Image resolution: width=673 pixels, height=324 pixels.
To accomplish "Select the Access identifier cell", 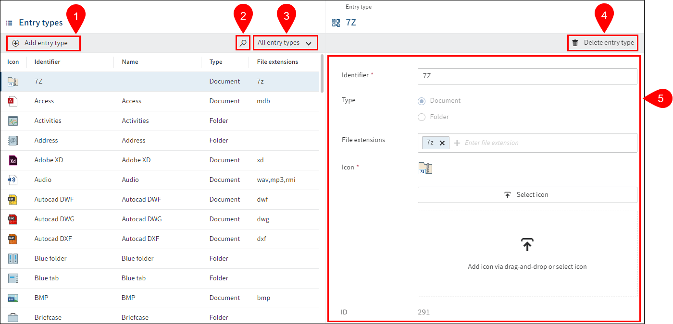I will 44,101.
